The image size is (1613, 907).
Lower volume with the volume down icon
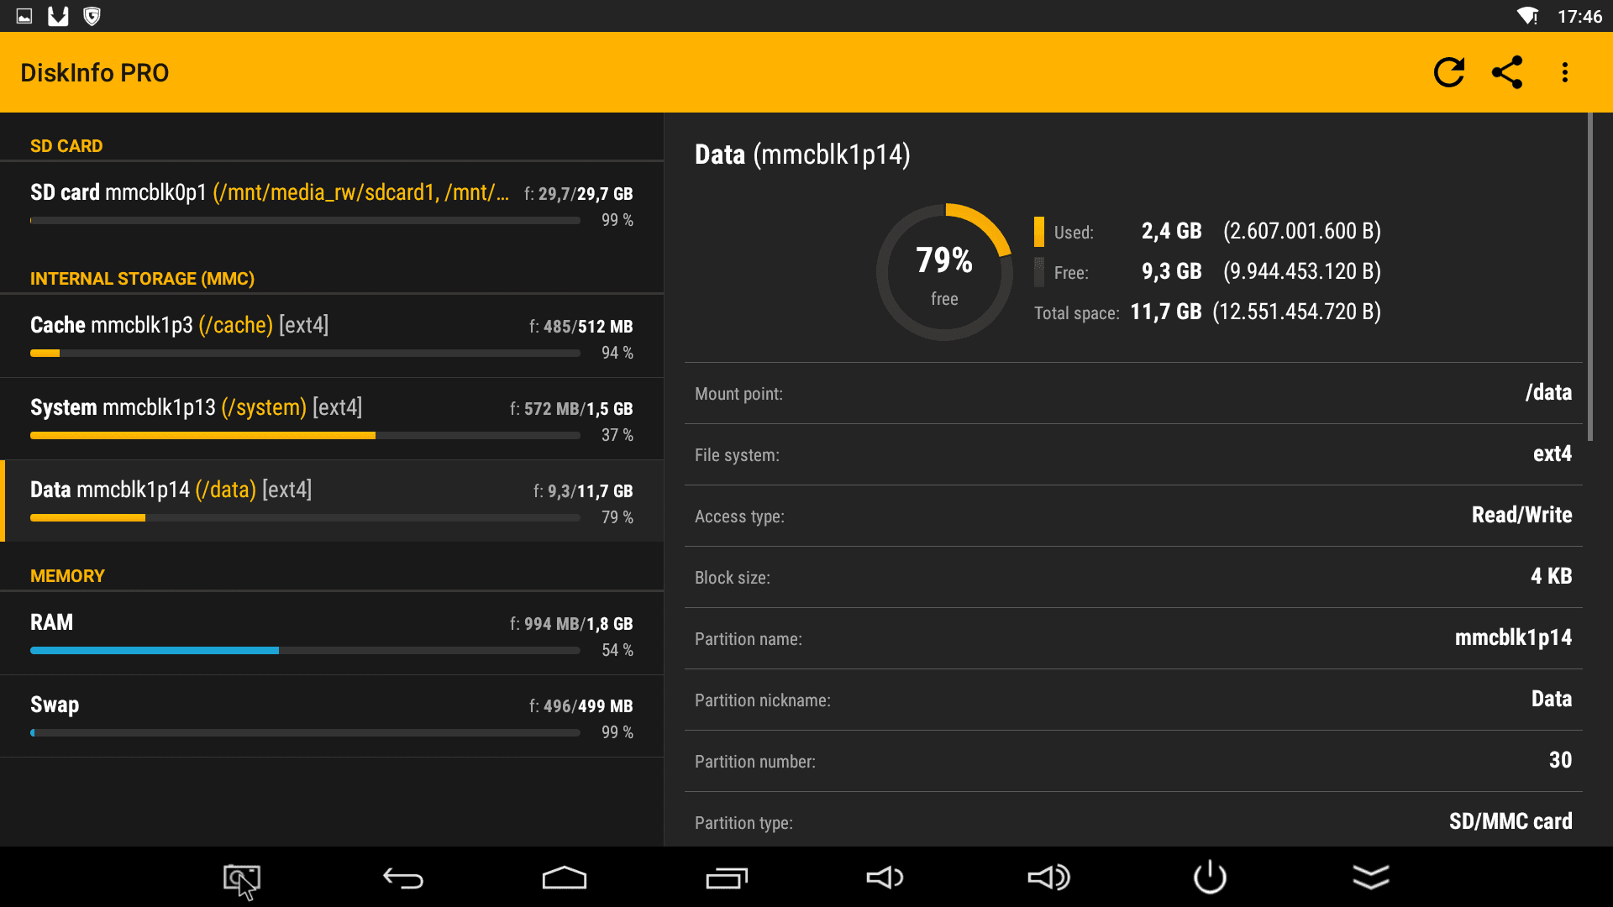885,878
